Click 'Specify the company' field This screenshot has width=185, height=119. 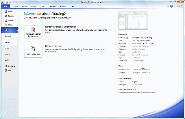141,46
